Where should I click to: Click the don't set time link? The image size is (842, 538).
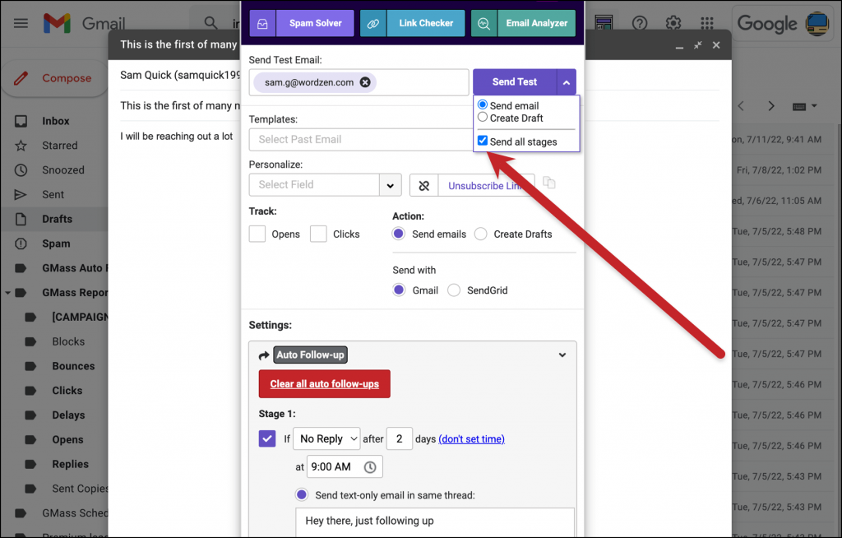tap(471, 438)
